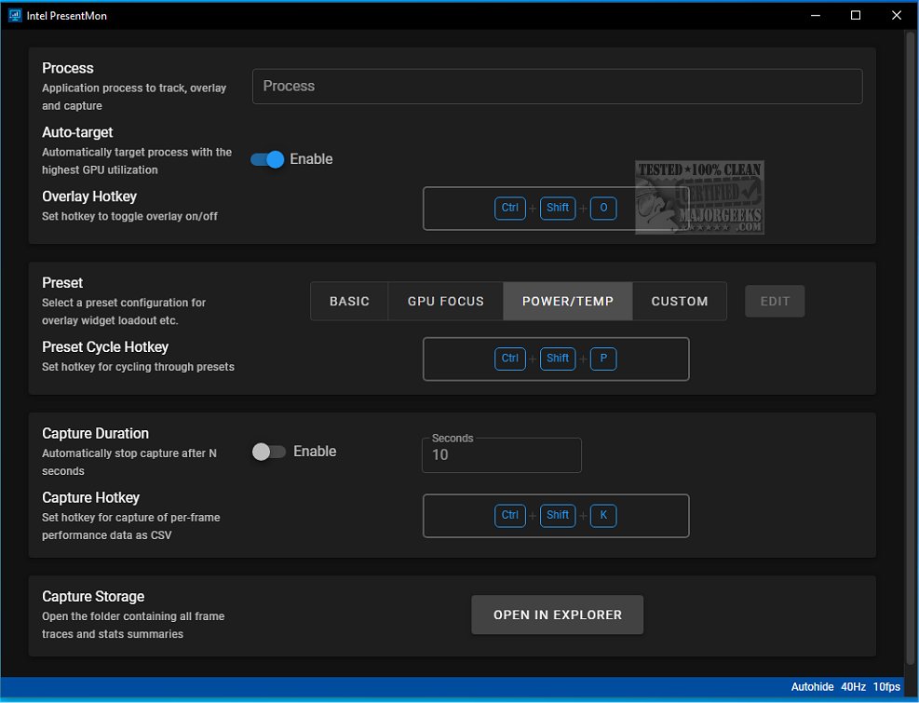
Task: Click the Autohide status bar indicator
Action: click(x=812, y=687)
